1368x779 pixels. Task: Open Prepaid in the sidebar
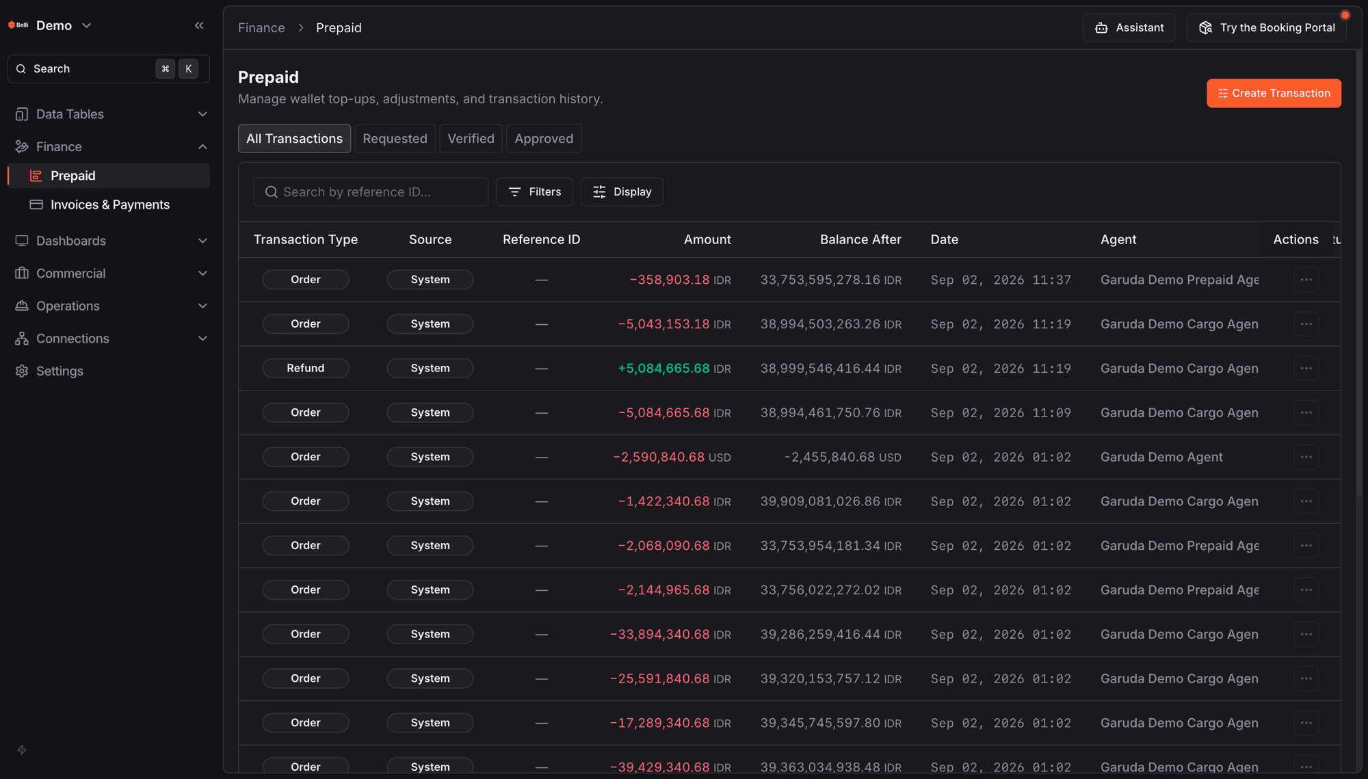pyautogui.click(x=109, y=176)
